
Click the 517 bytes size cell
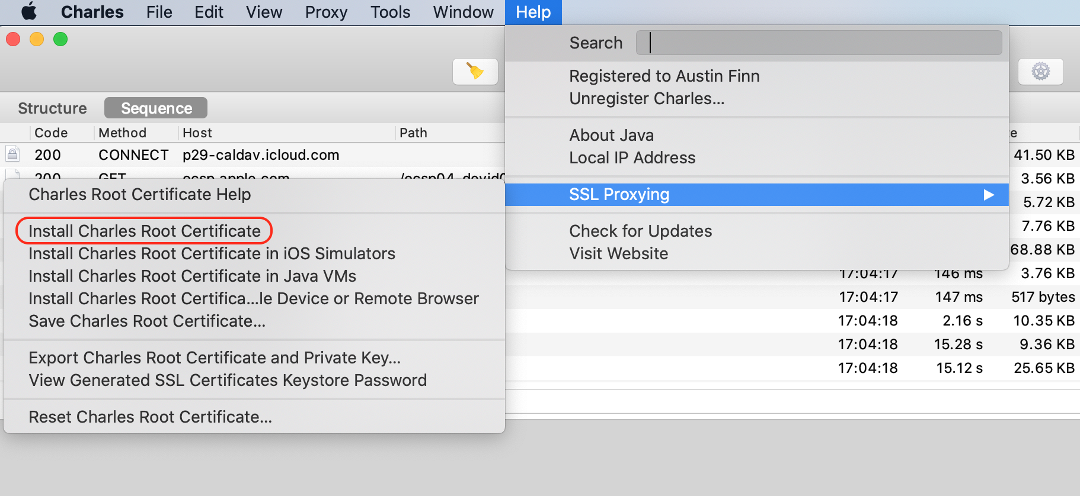tap(1043, 297)
